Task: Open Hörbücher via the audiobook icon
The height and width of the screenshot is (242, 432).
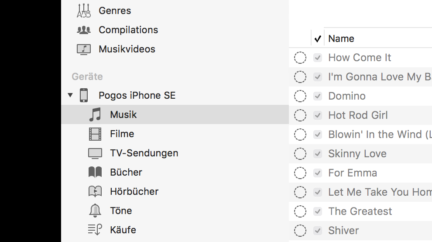Action: coord(95,191)
